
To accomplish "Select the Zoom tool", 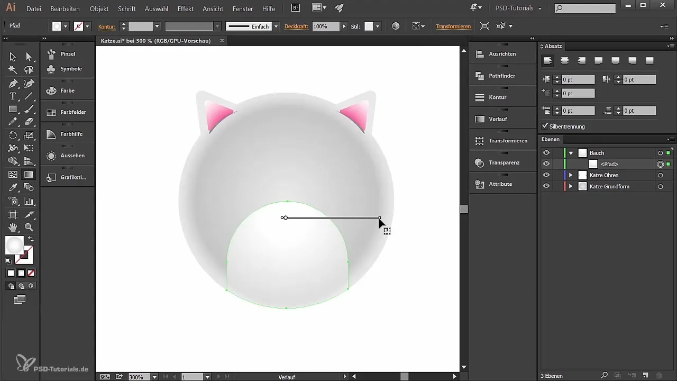I will [x=29, y=228].
